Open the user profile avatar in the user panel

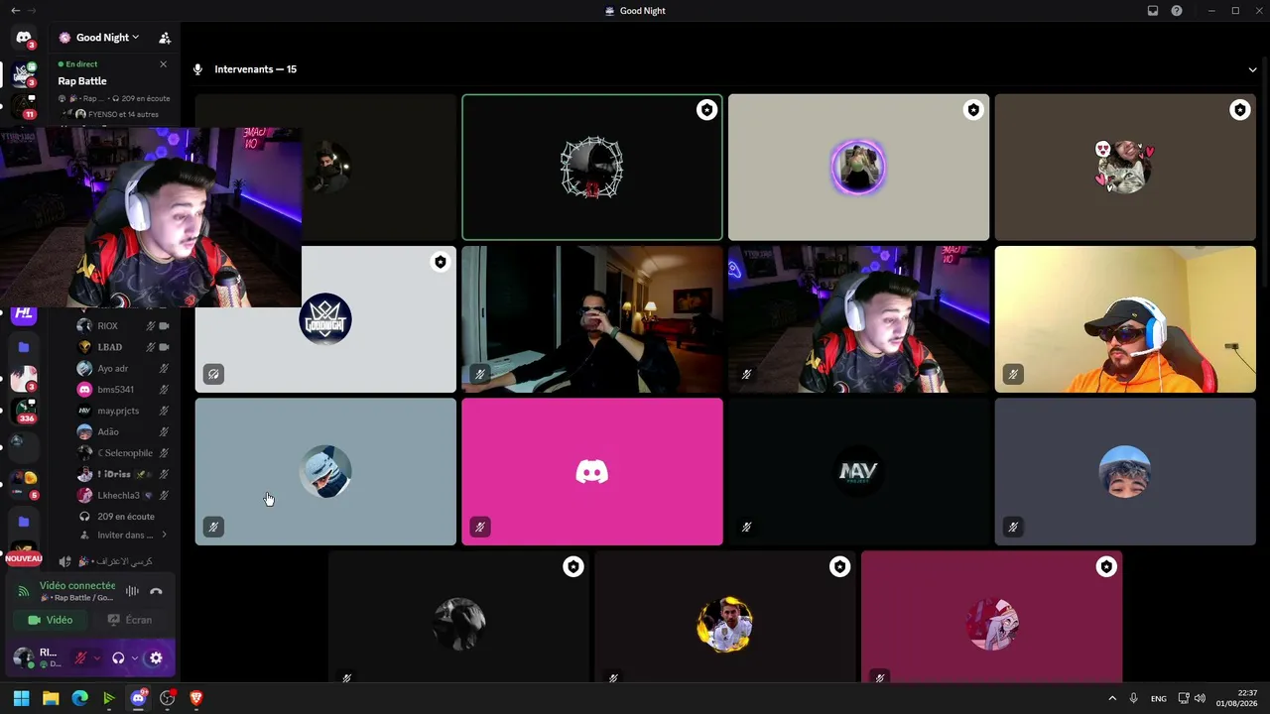23,657
